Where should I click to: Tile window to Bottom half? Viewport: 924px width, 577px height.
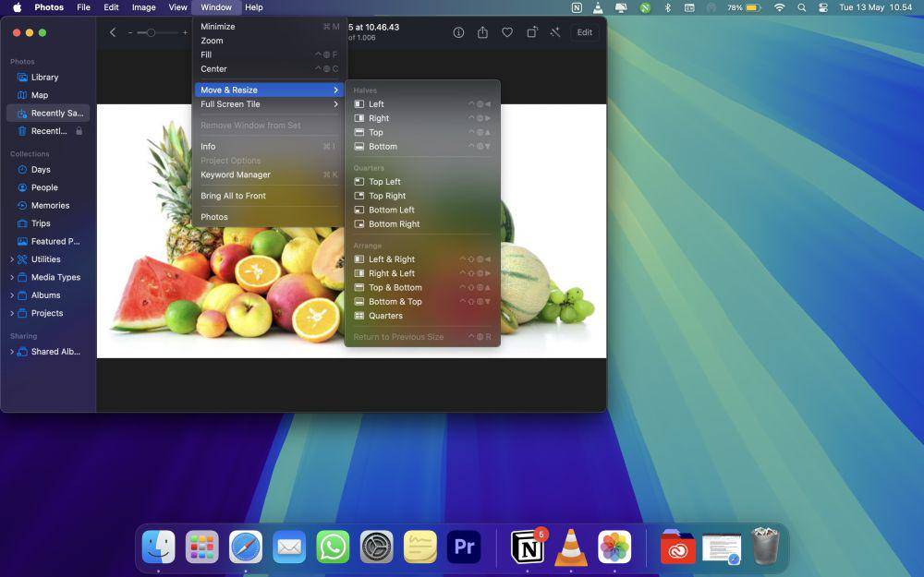pos(422,147)
